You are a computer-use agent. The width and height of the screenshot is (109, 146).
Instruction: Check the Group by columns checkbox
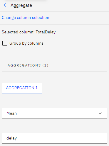click(5, 43)
